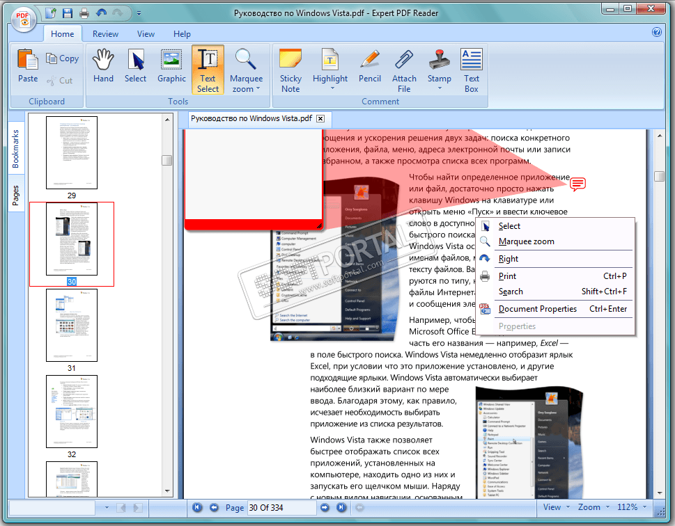Viewport: 675px width, 526px height.
Task: Click the Attach File paperclip tool
Action: coord(404,70)
